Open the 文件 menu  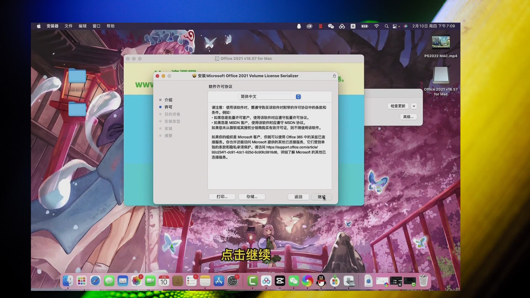(68, 26)
